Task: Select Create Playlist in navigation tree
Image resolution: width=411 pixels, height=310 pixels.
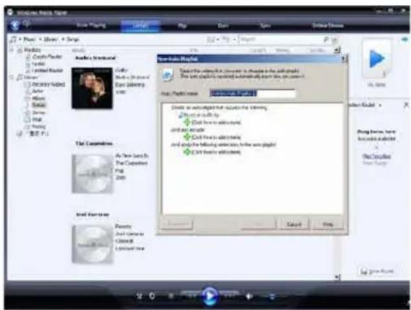Action: (47, 57)
